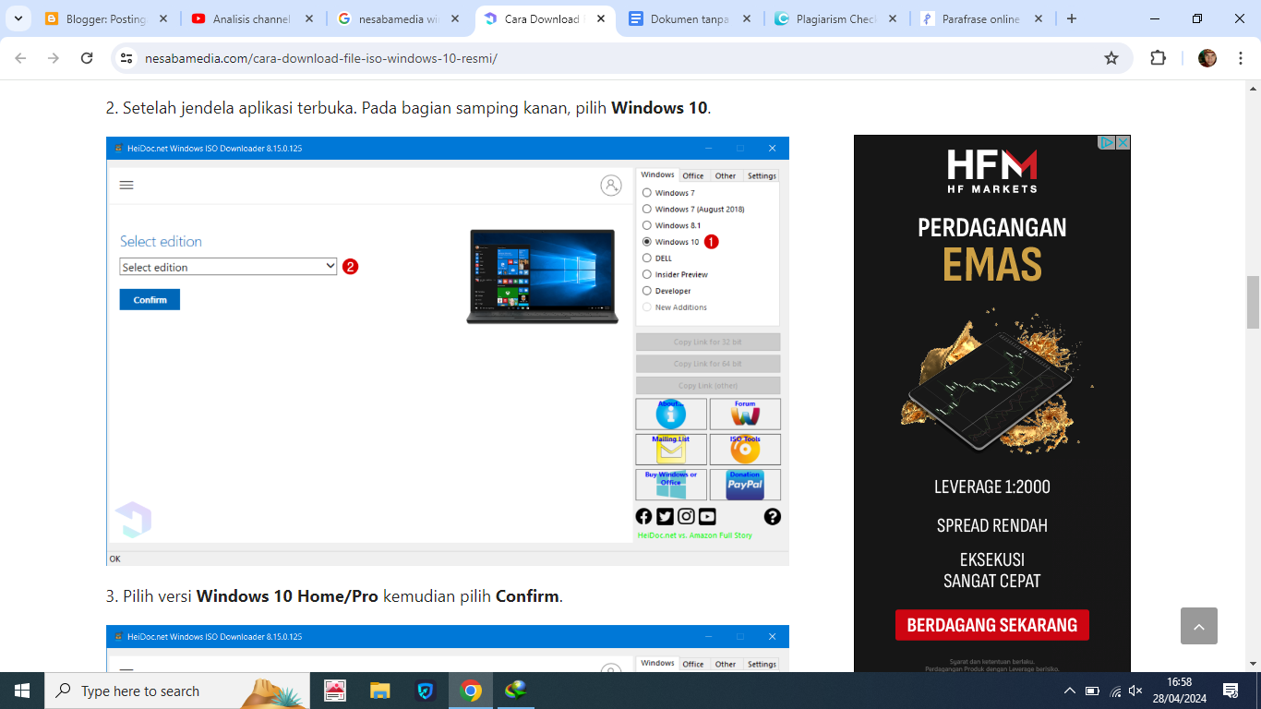Open Internet Download Manager from the taskbar

516,691
